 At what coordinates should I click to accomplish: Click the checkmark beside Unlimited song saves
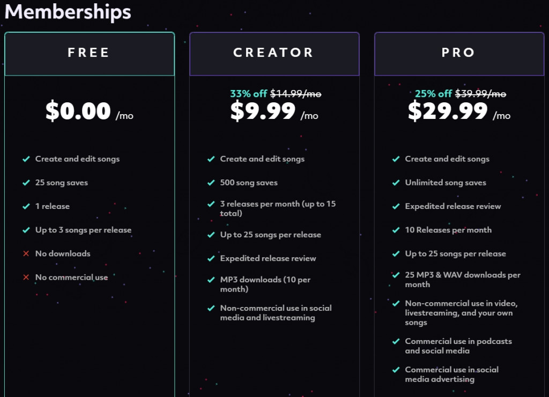[396, 183]
